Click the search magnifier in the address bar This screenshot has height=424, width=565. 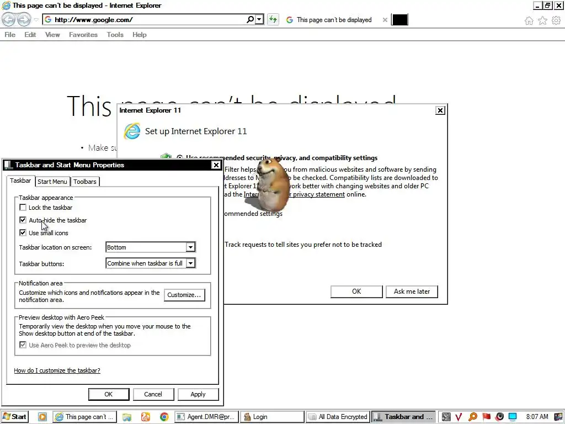pos(250,19)
